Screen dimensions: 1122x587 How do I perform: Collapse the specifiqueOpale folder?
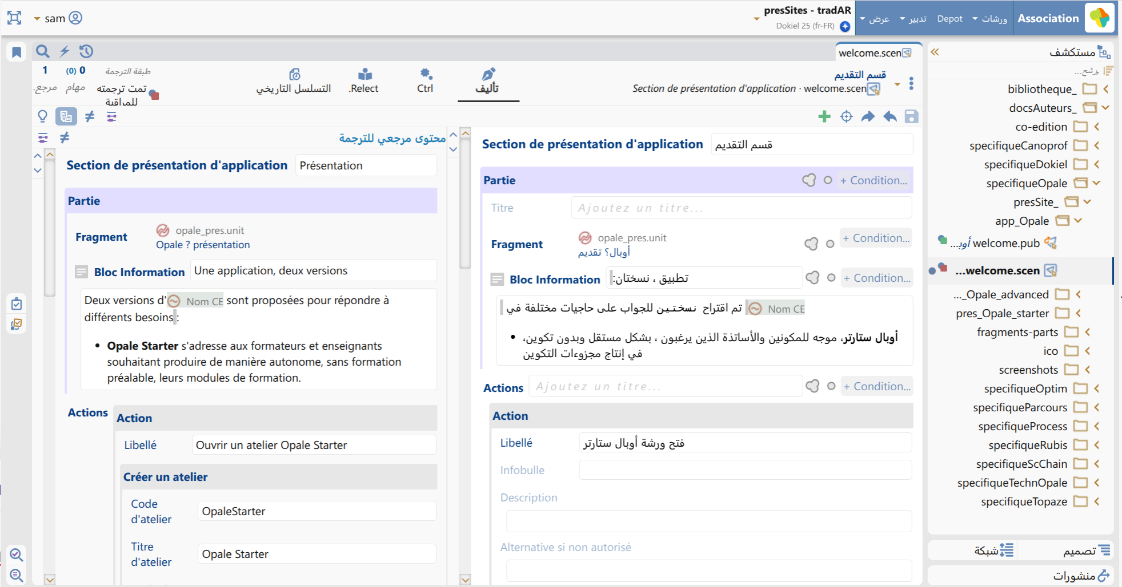tap(1096, 183)
